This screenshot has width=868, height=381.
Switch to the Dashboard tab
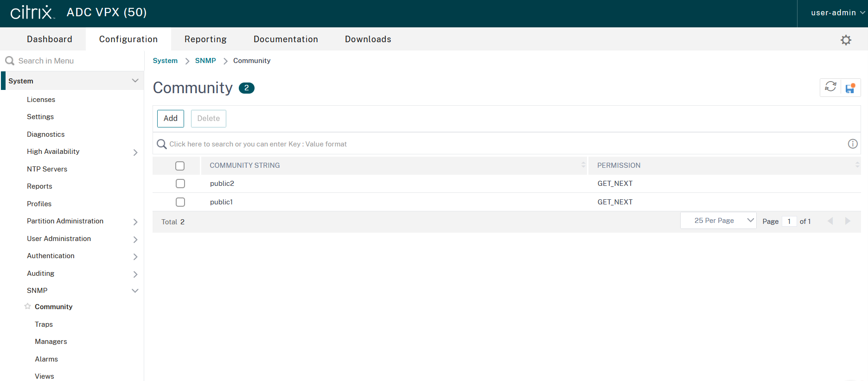click(x=50, y=39)
